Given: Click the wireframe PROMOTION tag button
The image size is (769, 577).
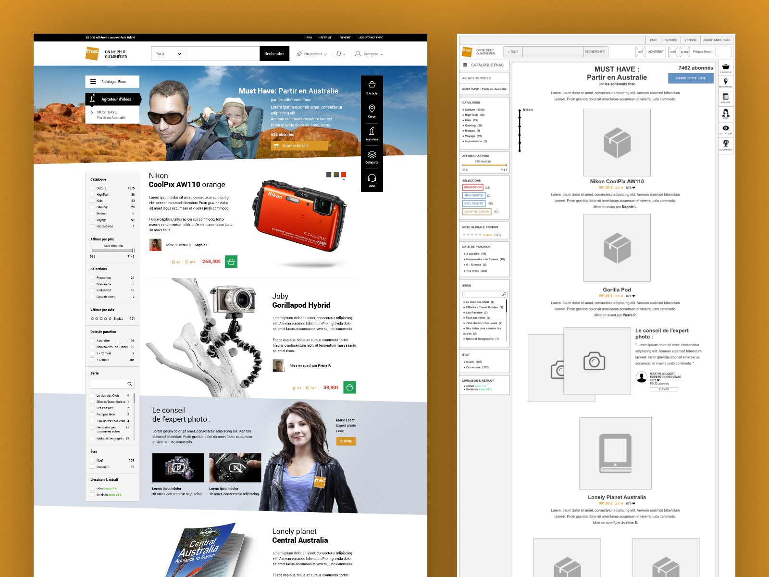Looking at the screenshot, I should [x=473, y=188].
